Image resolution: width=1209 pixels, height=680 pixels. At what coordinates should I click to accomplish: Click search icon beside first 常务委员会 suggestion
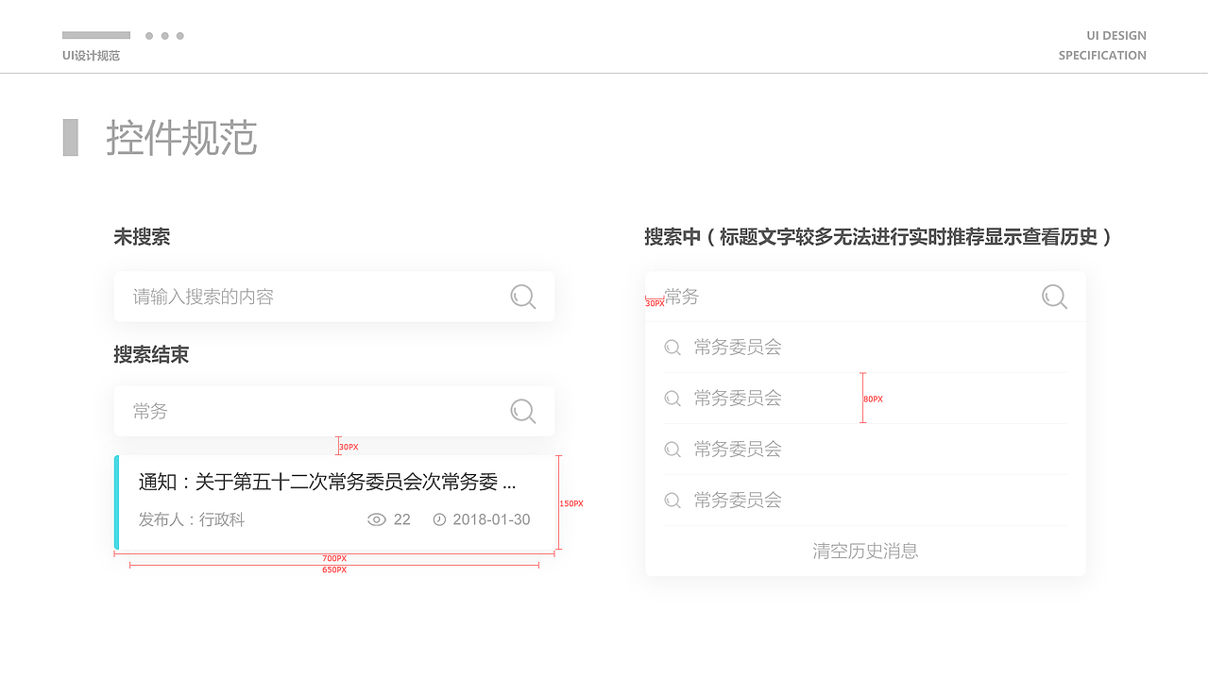click(x=673, y=348)
